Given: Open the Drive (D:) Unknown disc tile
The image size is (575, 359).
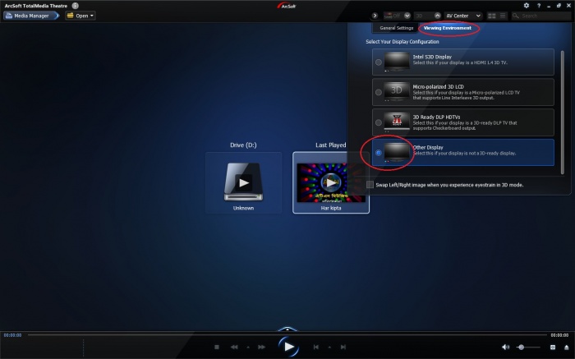Looking at the screenshot, I should click(243, 182).
